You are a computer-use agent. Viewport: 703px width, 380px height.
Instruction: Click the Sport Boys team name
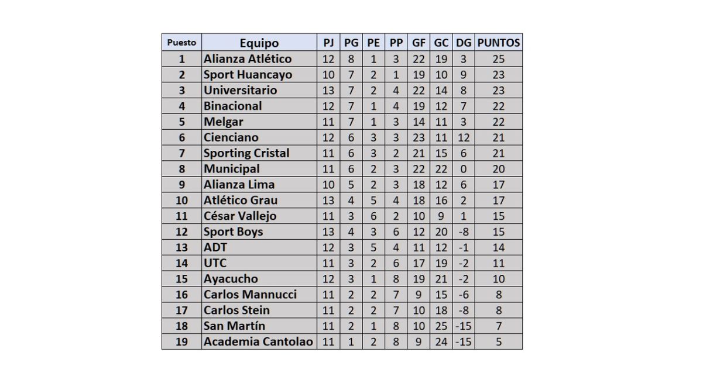(x=234, y=232)
